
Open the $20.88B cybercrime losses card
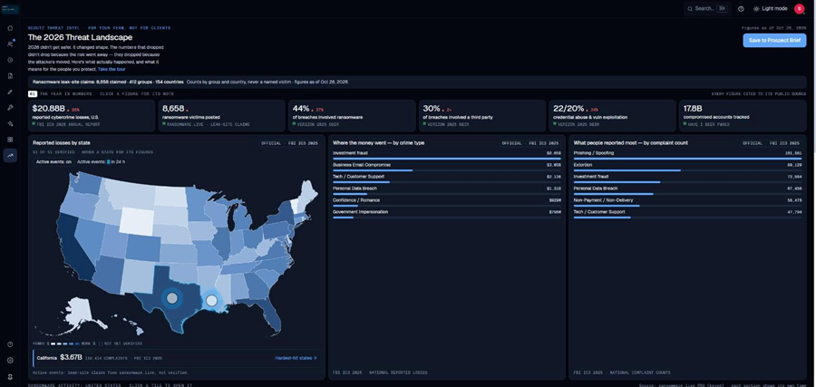pos(92,115)
